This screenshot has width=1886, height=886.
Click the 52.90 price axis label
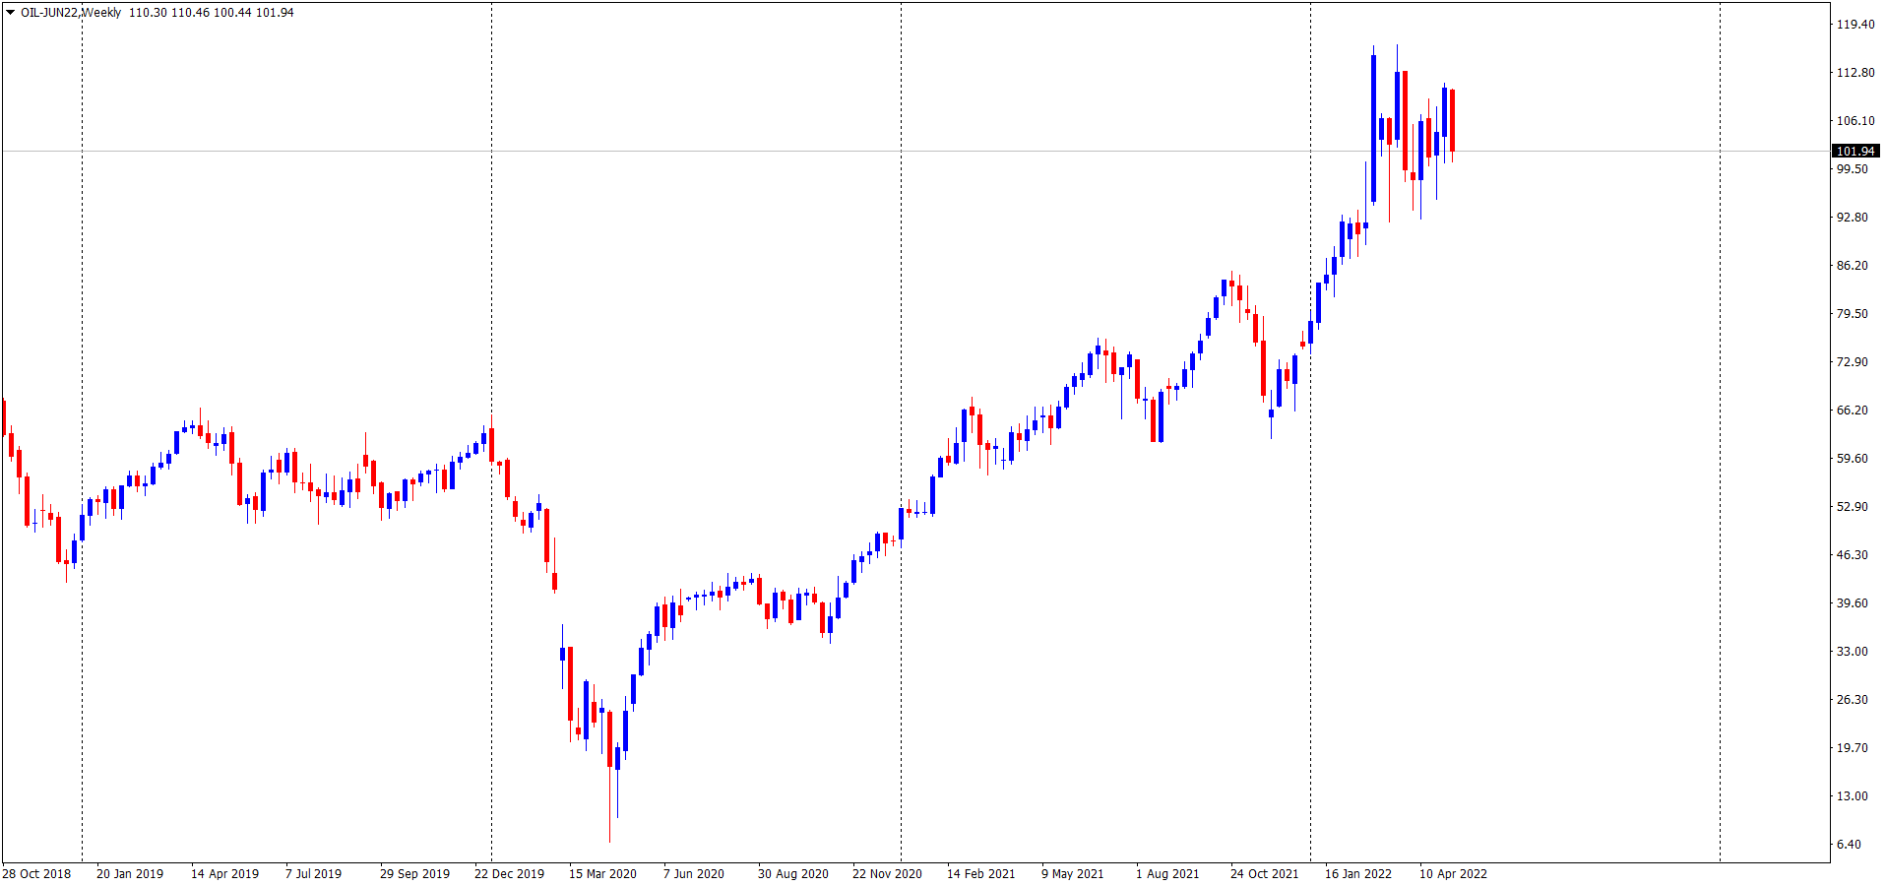coord(1852,507)
